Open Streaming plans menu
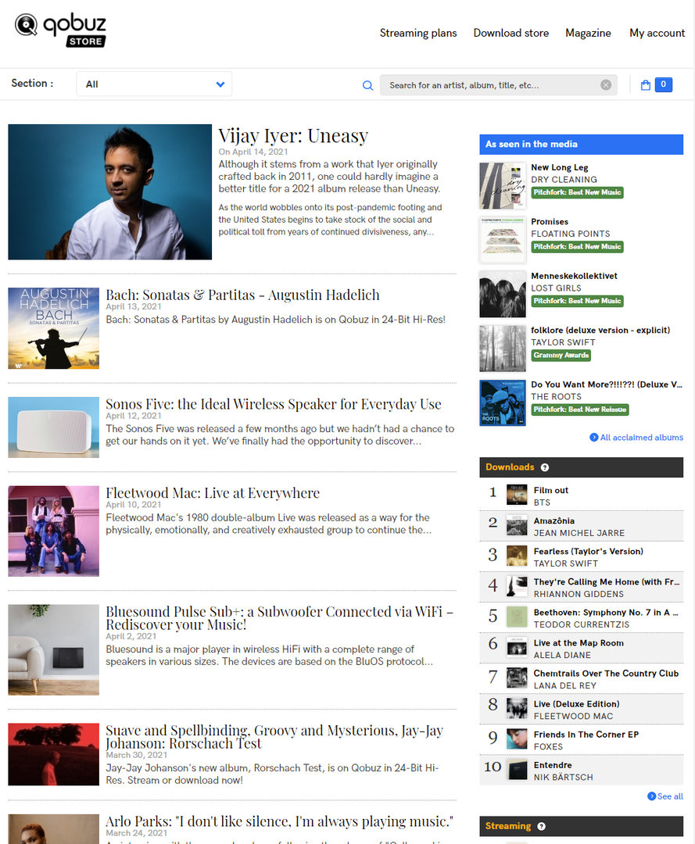 pos(418,33)
